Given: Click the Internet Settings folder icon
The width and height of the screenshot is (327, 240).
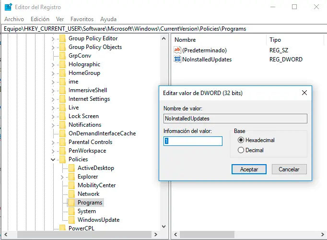Looking at the screenshot, I should point(62,99).
